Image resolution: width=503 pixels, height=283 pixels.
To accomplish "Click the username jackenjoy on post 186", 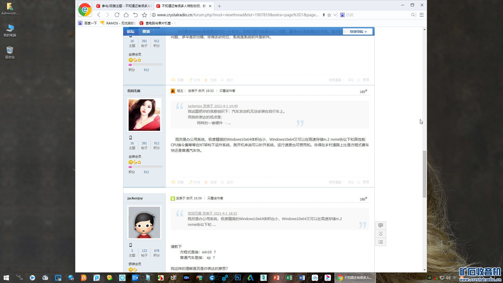I will click(x=135, y=198).
